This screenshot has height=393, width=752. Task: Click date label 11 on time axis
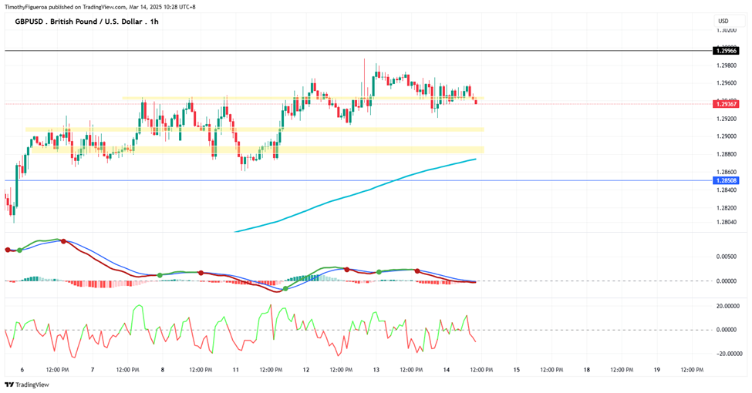pos(235,370)
